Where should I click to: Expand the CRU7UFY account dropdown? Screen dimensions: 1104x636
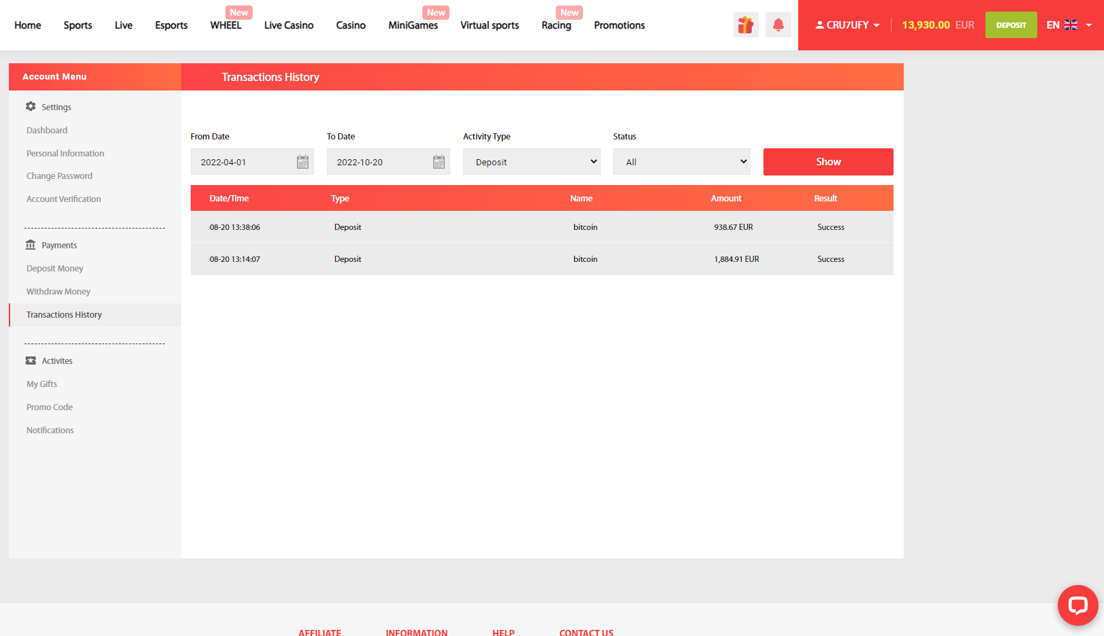coord(847,25)
